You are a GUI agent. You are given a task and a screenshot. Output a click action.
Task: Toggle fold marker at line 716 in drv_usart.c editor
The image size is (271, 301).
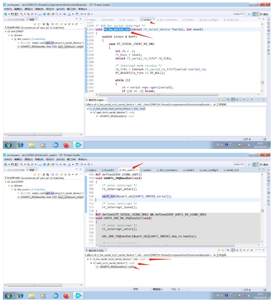pos(94,218)
